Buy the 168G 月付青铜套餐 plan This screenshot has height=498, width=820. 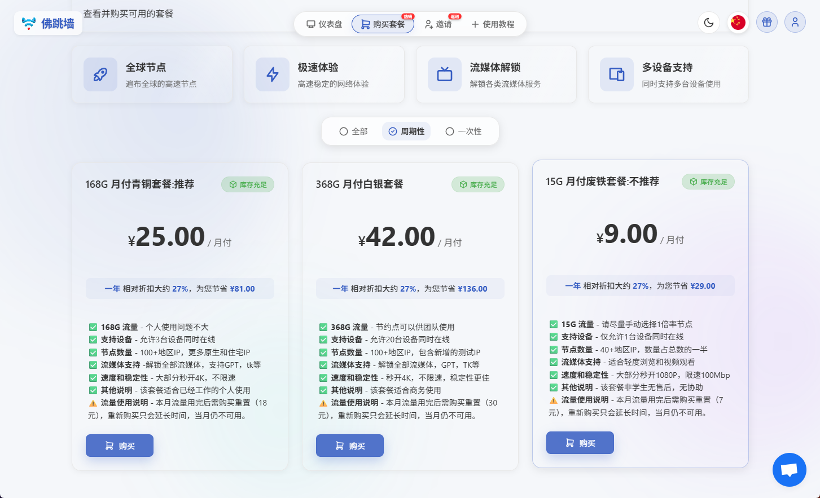[120, 446]
